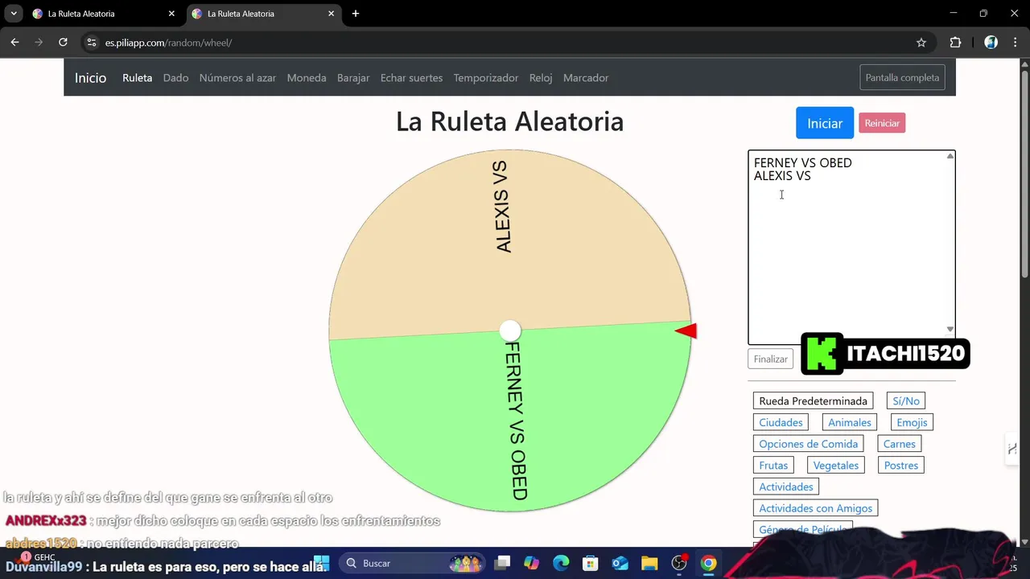The image size is (1030, 579).
Task: Select Actividades con Amigos preset
Action: tap(816, 508)
